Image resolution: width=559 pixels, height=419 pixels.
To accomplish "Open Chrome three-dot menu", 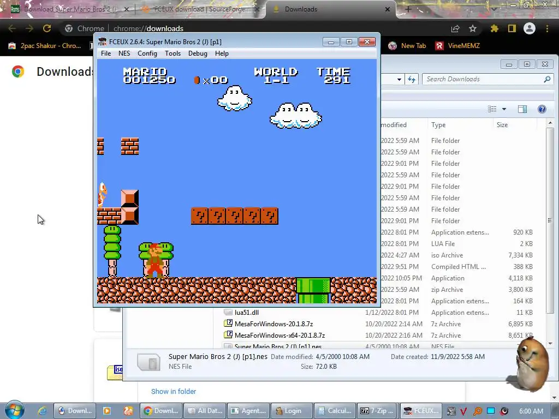I will click(547, 28).
